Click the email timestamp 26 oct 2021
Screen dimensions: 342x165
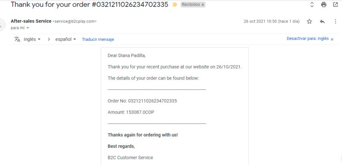pos(271,21)
